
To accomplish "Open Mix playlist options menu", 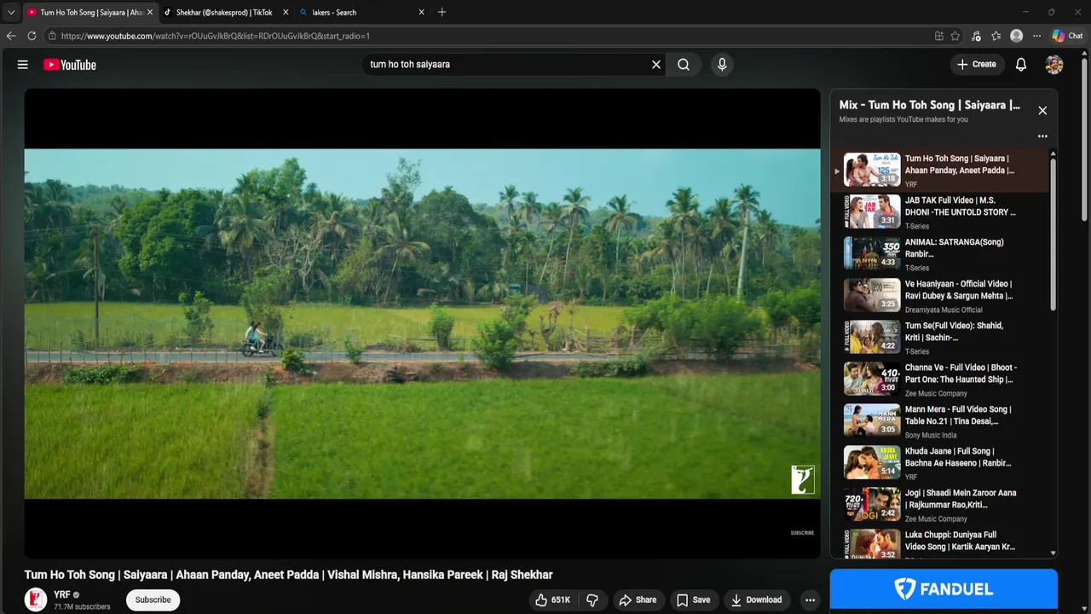I will click(x=1042, y=136).
